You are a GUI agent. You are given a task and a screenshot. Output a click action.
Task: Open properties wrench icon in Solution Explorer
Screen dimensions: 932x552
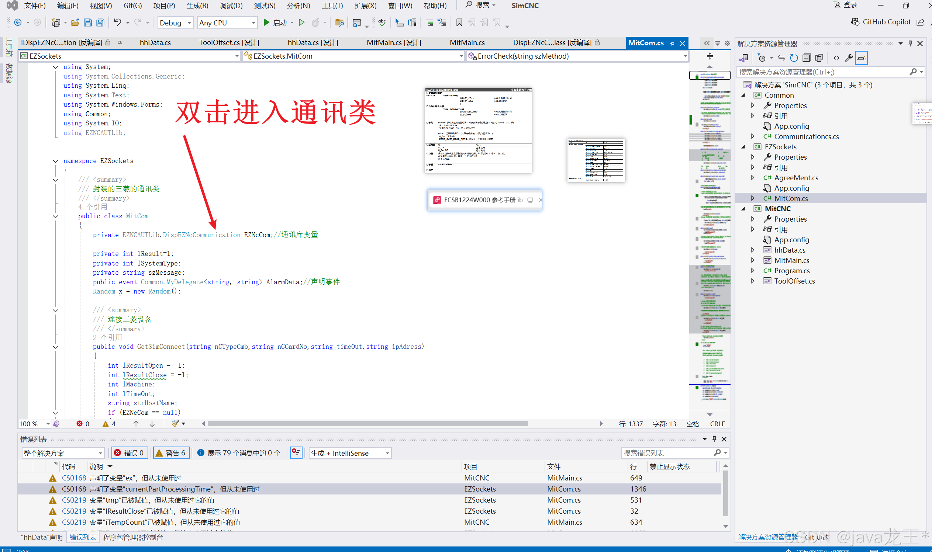849,58
